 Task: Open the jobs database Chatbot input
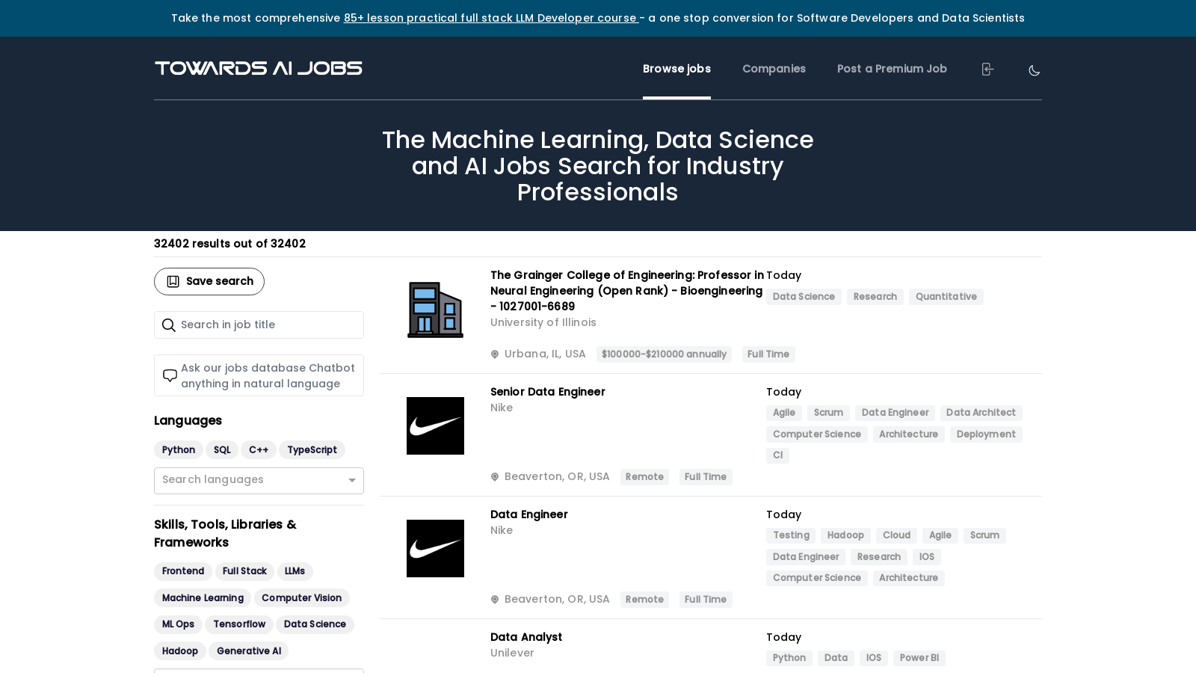click(259, 375)
